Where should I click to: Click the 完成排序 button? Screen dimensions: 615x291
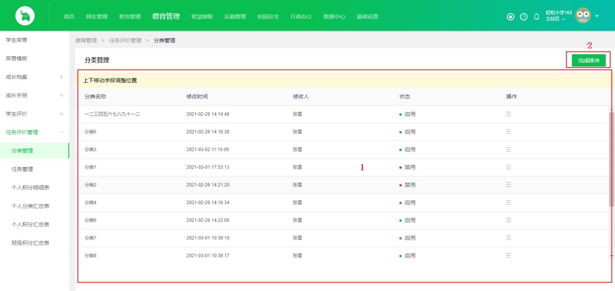[588, 60]
